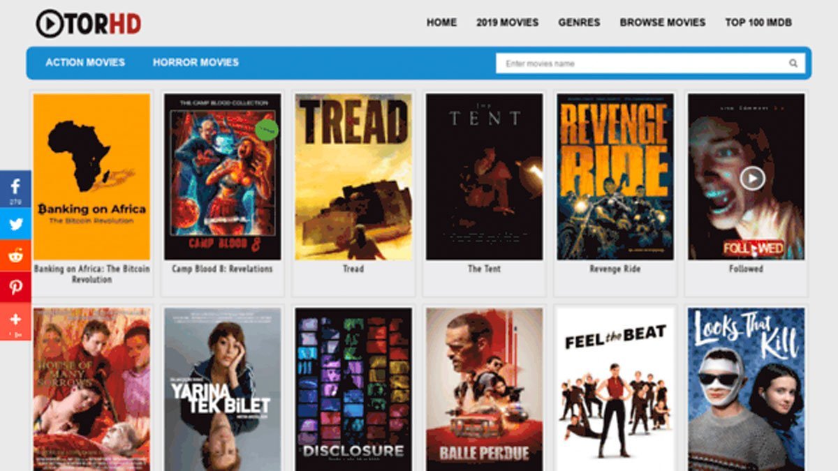Open the Banking on Africa poster

pyautogui.click(x=91, y=177)
